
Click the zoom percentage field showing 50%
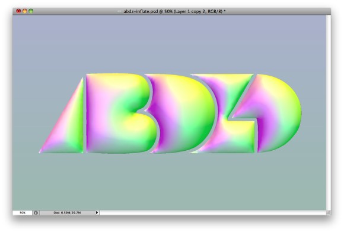click(23, 213)
